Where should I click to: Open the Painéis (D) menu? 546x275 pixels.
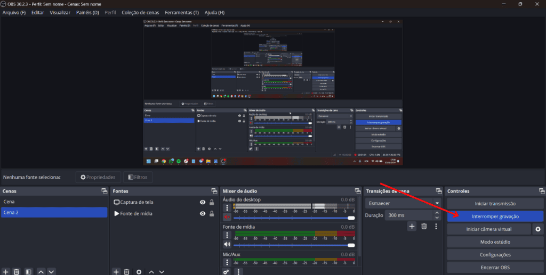(87, 13)
